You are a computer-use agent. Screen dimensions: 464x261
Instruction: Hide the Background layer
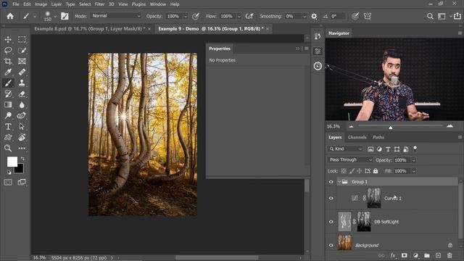(331, 245)
